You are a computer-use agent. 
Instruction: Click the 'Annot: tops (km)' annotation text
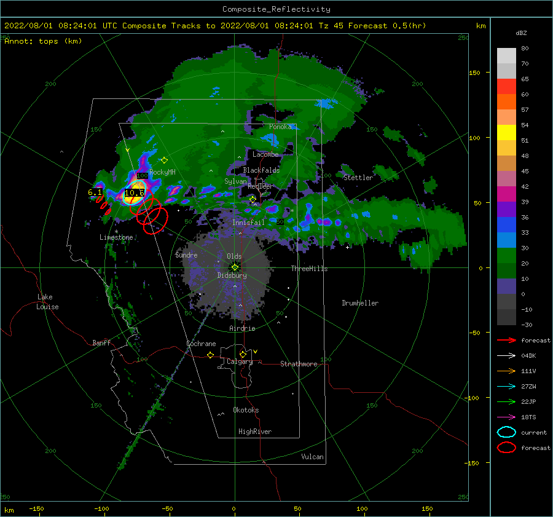43,41
